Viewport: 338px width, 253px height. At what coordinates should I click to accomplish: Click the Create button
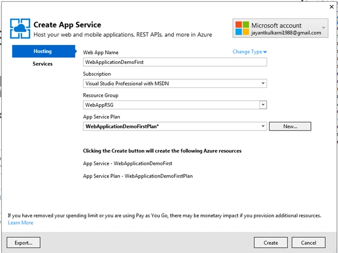pos(271,243)
